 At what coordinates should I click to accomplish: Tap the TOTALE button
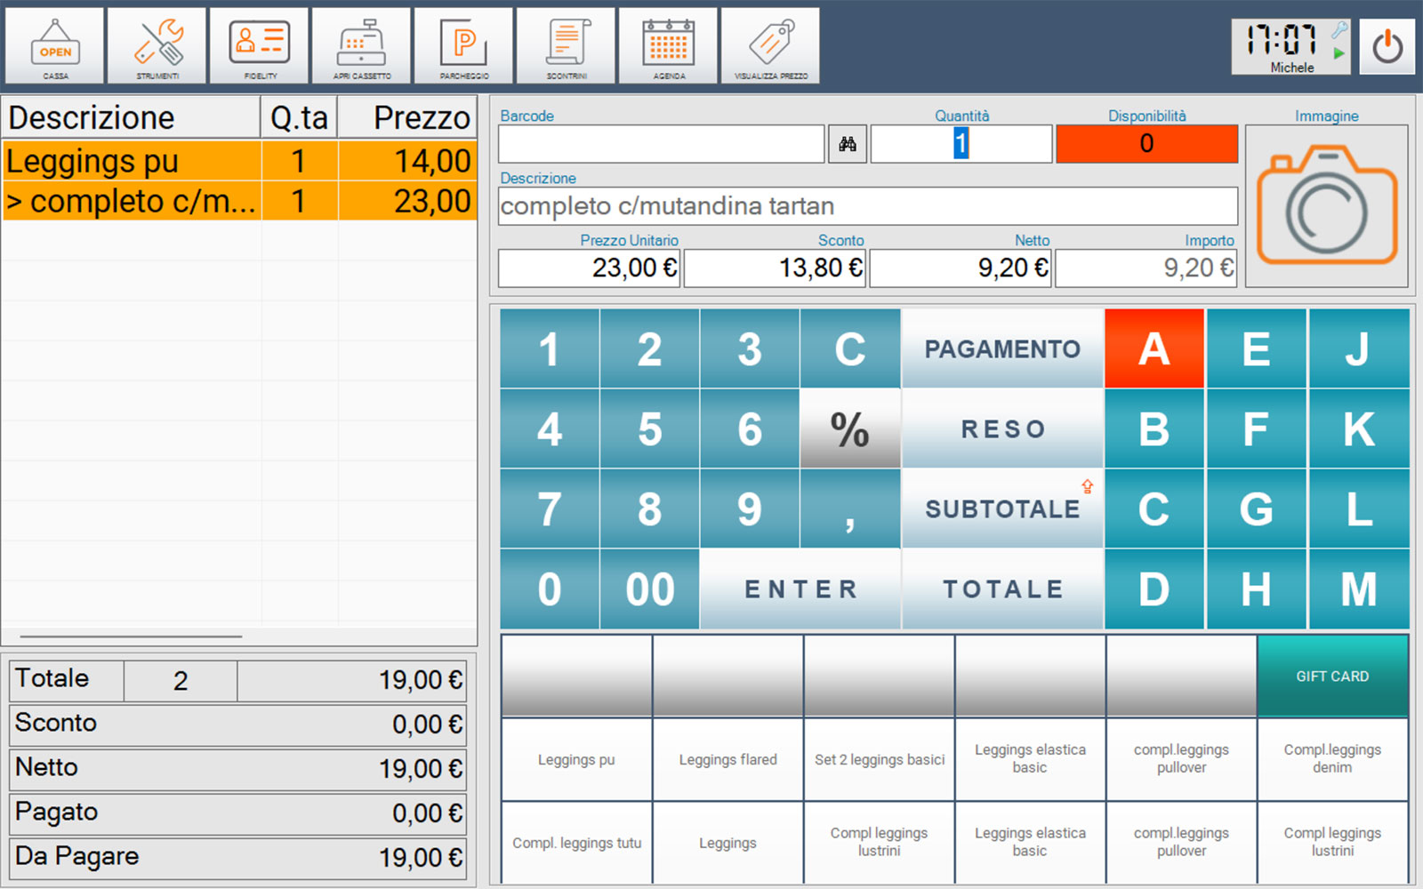coord(1002,589)
